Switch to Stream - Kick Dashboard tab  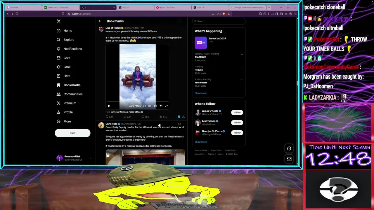tap(60, 8)
